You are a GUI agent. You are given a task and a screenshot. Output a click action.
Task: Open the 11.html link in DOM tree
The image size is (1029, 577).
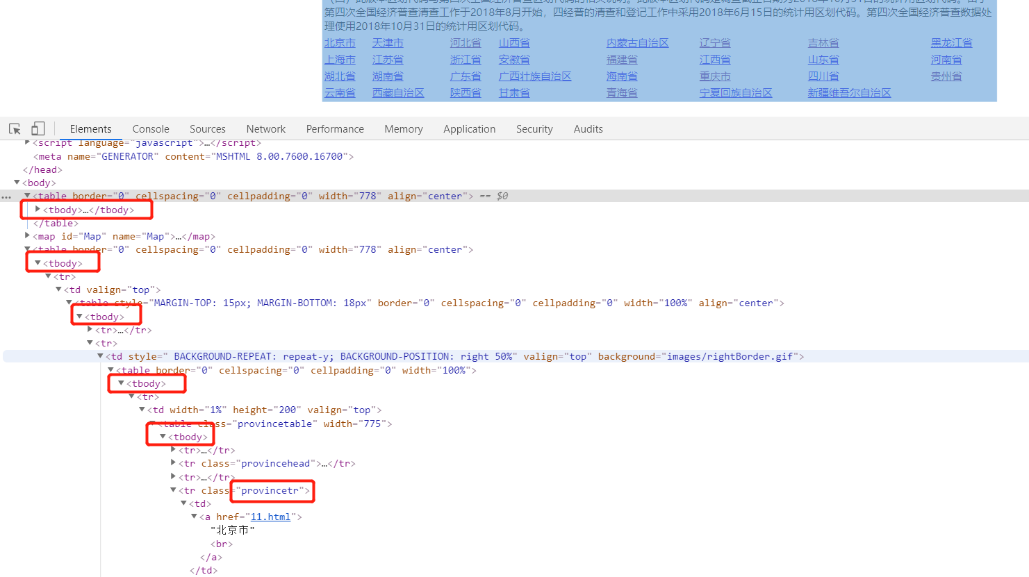point(270,517)
